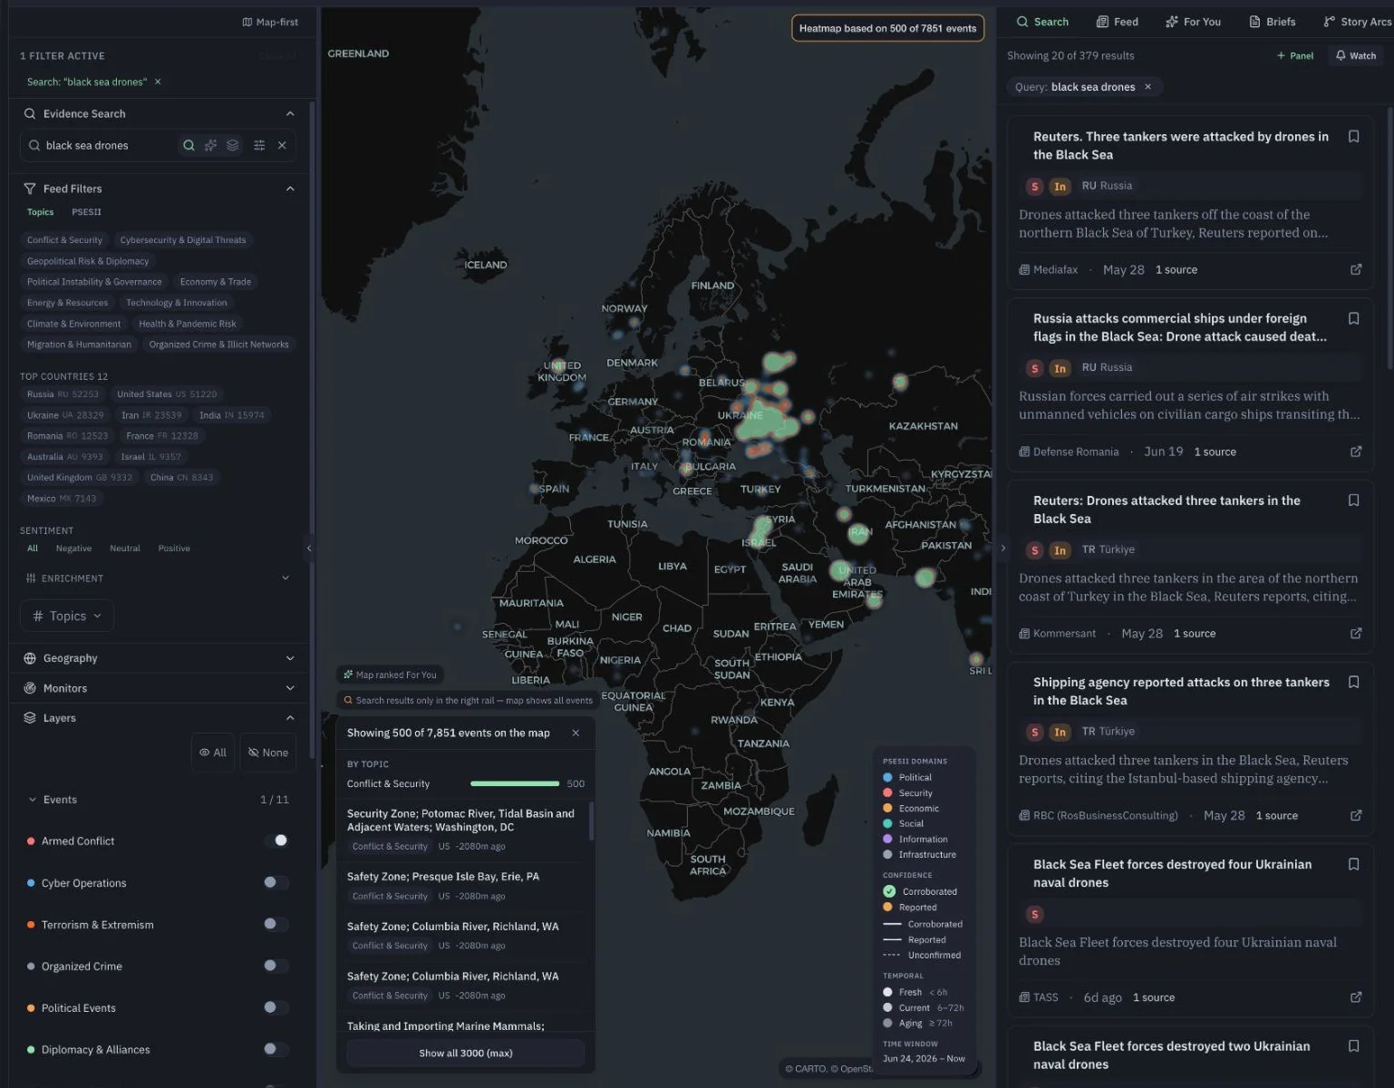This screenshot has width=1394, height=1088.
Task: Open the Kommersant article external link
Action: click(1356, 634)
